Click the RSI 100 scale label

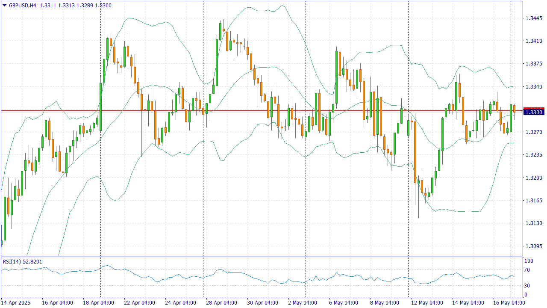pos(529,261)
